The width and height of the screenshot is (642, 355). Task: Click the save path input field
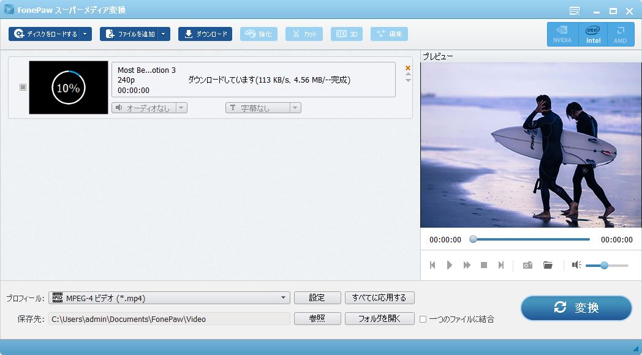(x=169, y=319)
